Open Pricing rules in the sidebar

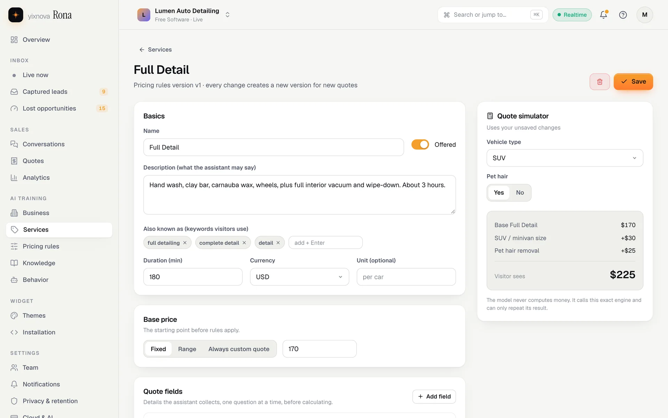click(x=59, y=246)
